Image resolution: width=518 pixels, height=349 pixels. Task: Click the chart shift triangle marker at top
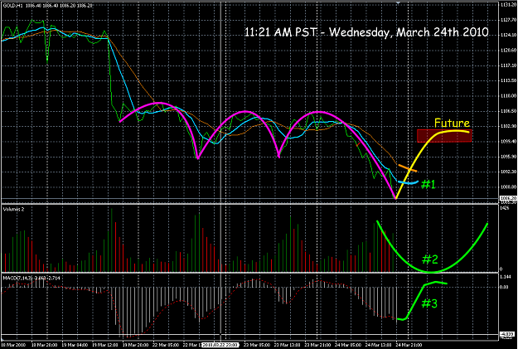[398, 3]
